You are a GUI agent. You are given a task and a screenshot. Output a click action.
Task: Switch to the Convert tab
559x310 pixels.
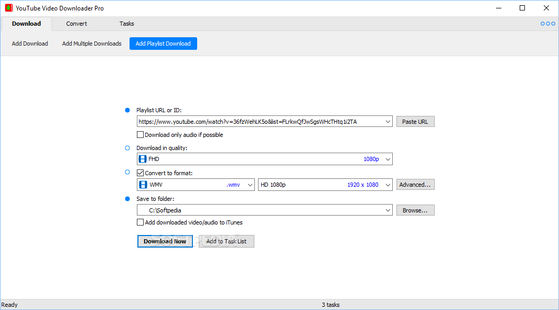coord(76,24)
